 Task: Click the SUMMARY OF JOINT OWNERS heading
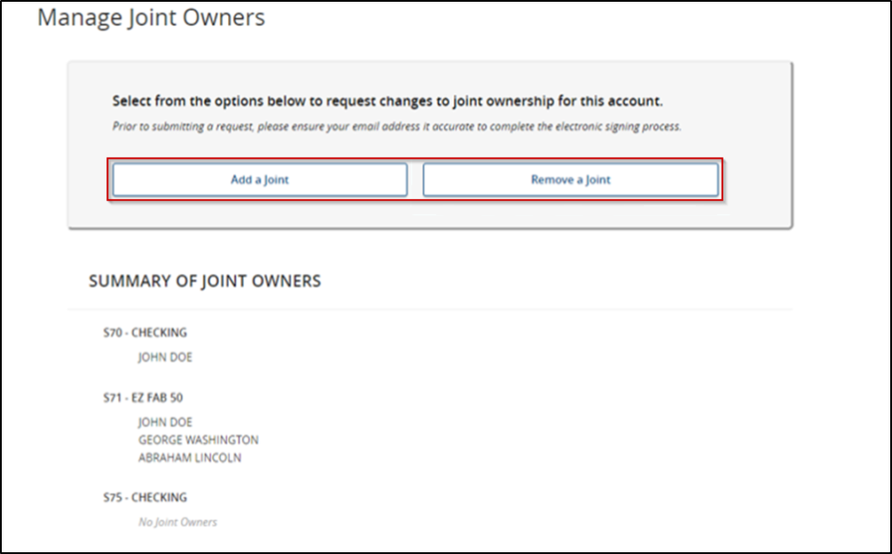tap(204, 281)
